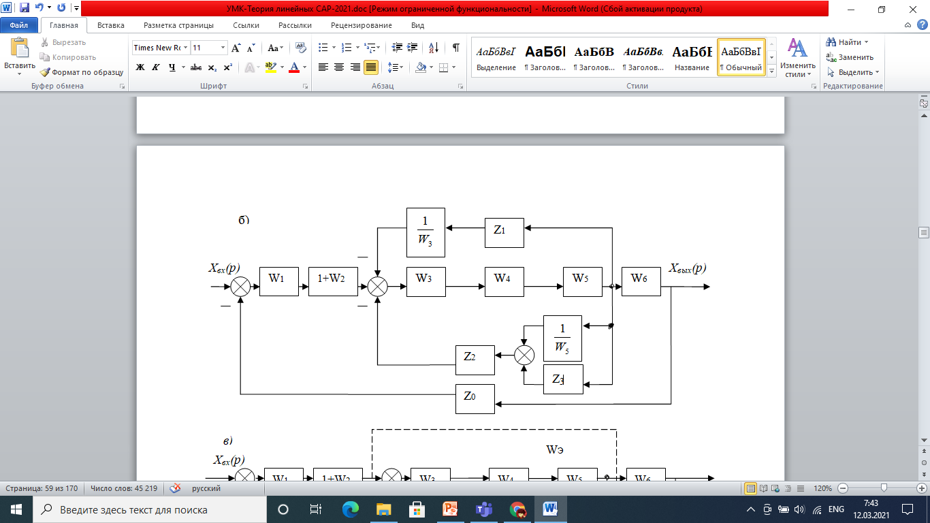Click the Paste (Вставить) clipboard icon
The width and height of the screenshot is (930, 523).
pos(20,48)
